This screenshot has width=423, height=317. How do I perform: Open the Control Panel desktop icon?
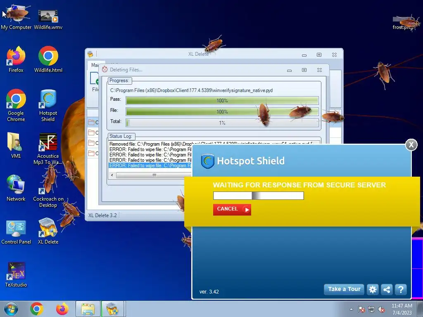click(x=16, y=232)
